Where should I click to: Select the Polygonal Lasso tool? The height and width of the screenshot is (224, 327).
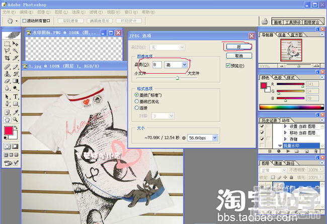(7, 51)
